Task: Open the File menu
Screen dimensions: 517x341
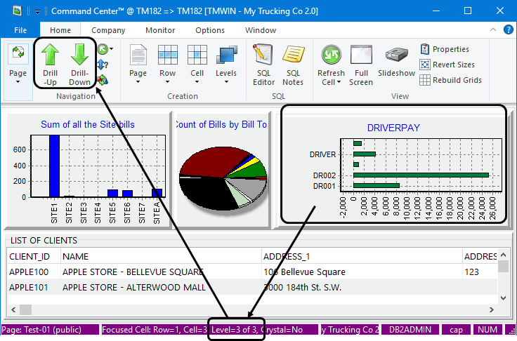Action: [x=20, y=30]
